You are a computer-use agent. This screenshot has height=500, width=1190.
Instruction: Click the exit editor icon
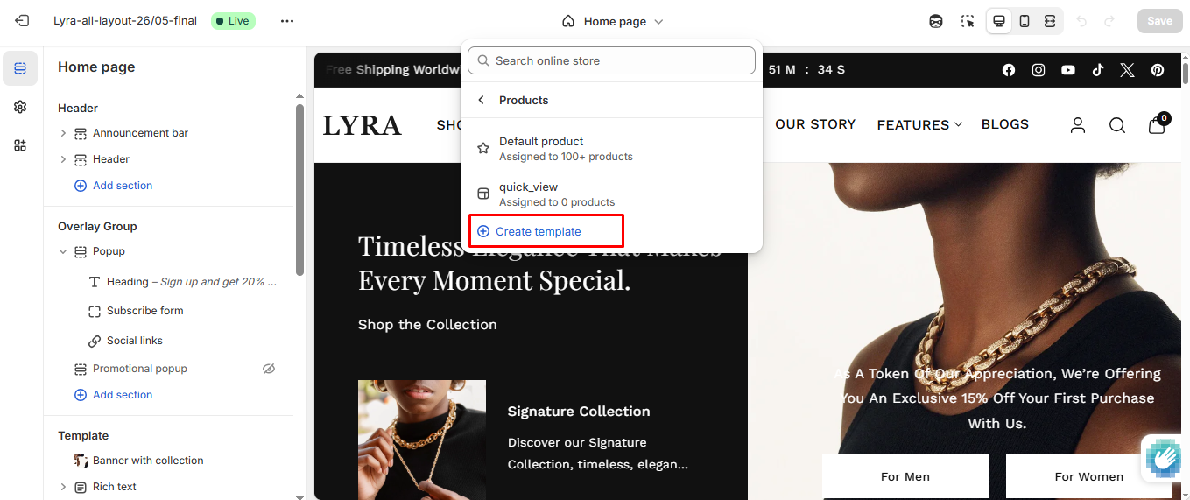(22, 21)
